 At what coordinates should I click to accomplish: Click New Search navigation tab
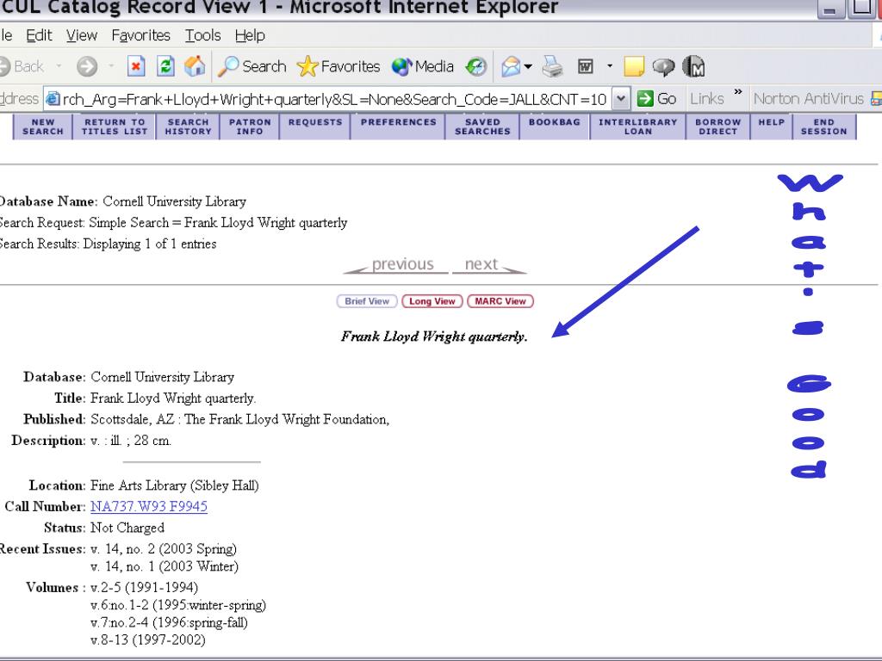(43, 127)
